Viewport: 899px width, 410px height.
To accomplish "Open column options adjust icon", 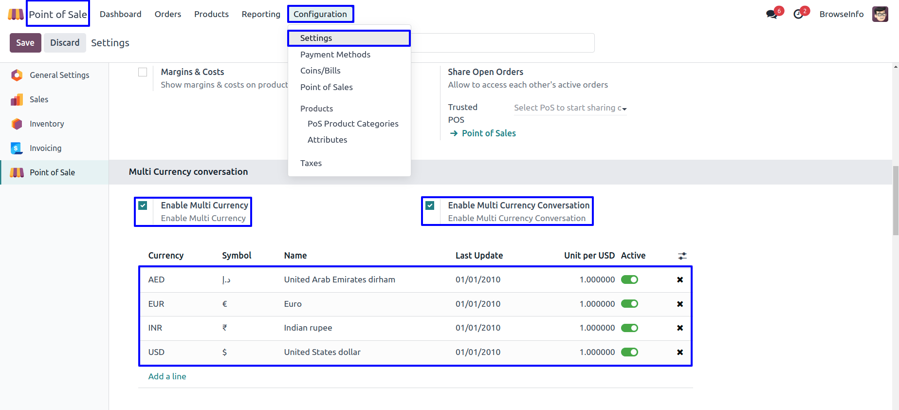I will click(x=682, y=256).
